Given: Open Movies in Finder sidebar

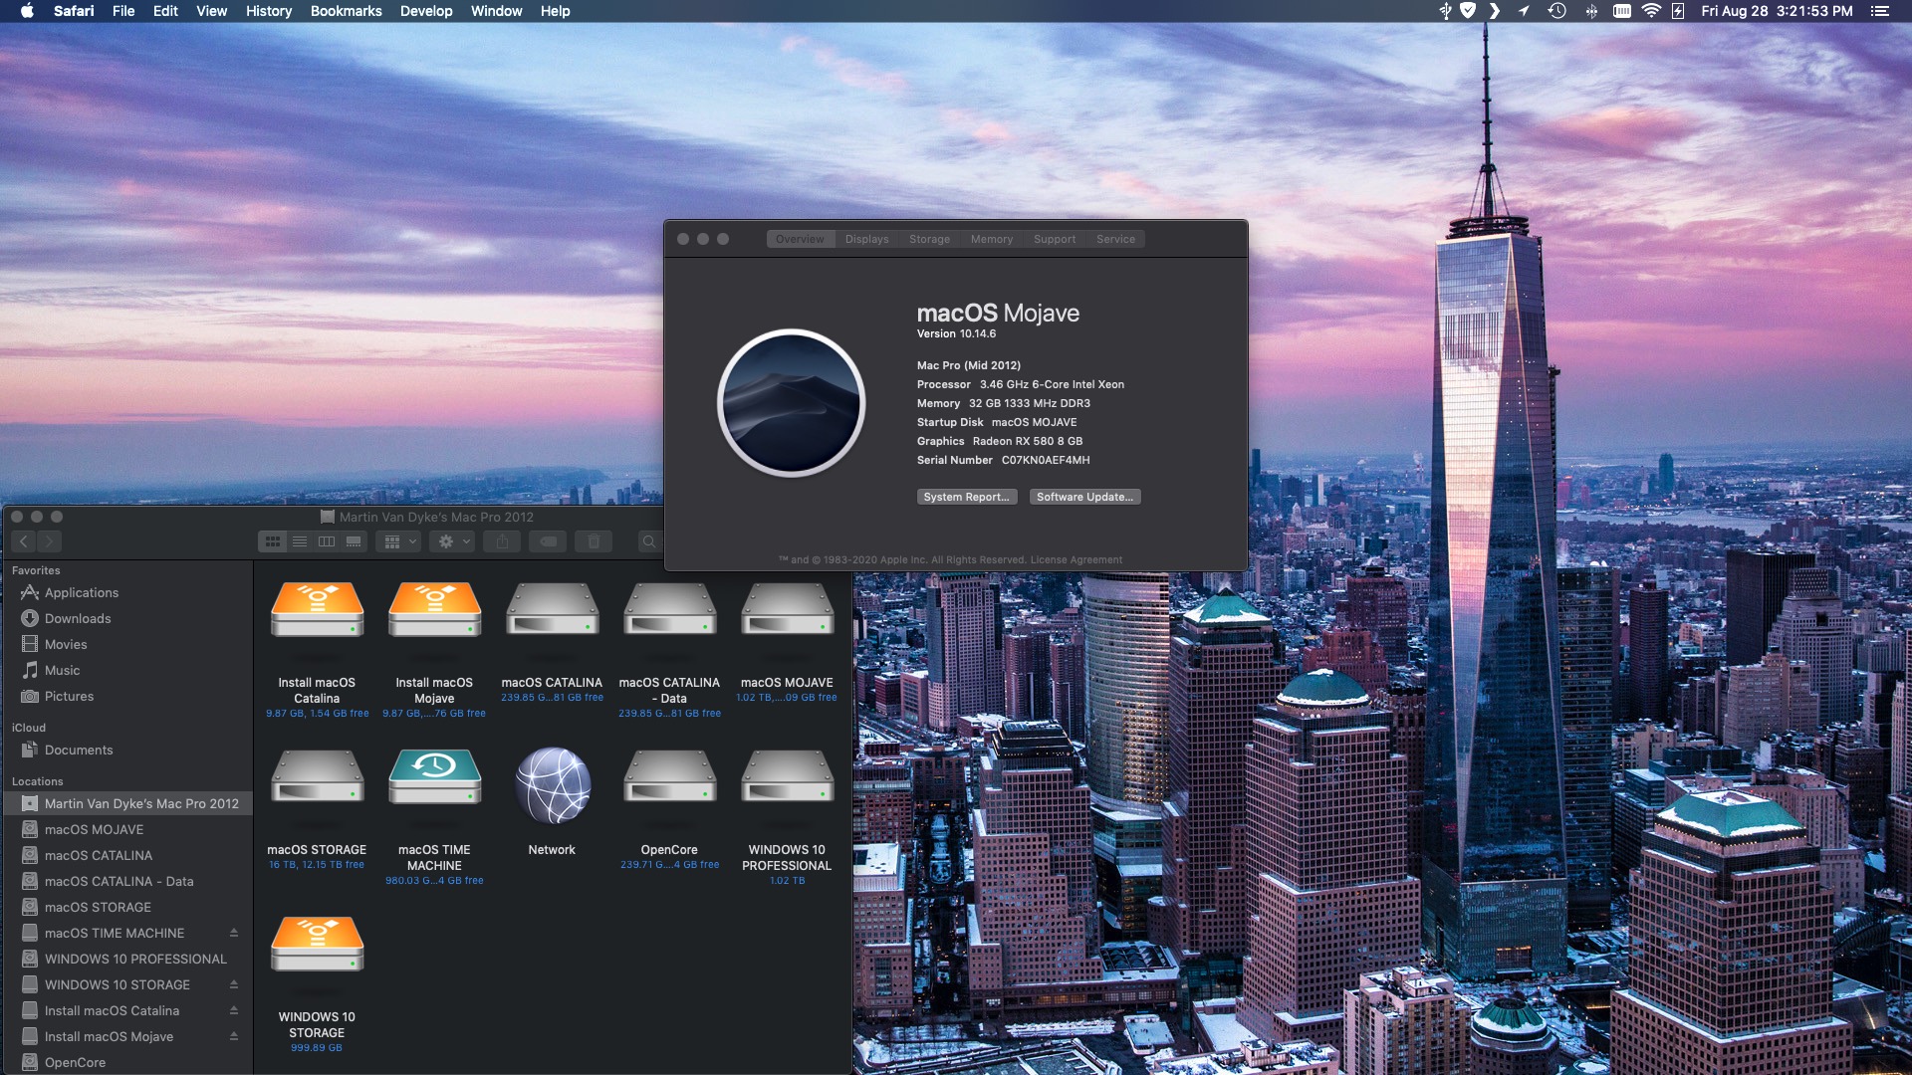Looking at the screenshot, I should 127,644.
